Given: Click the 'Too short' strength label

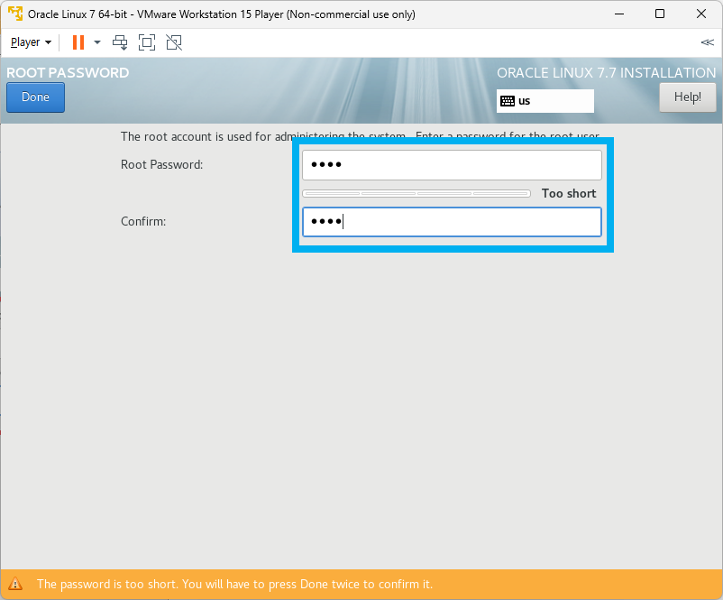Looking at the screenshot, I should pos(569,193).
